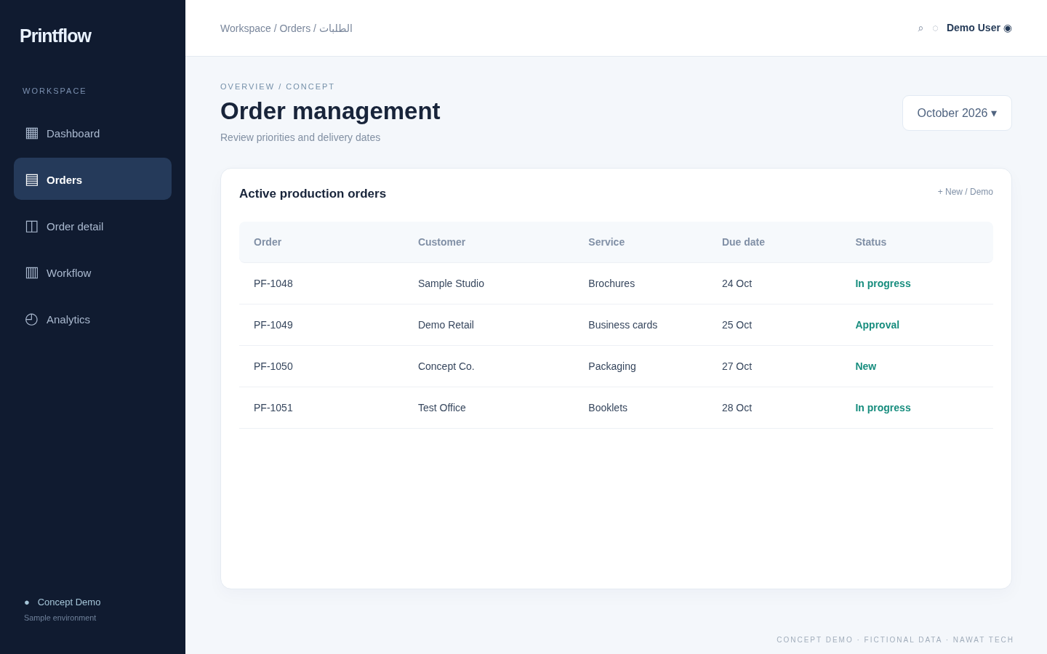The height and width of the screenshot is (654, 1047).
Task: Click the Brochures service cell
Action: click(x=611, y=283)
